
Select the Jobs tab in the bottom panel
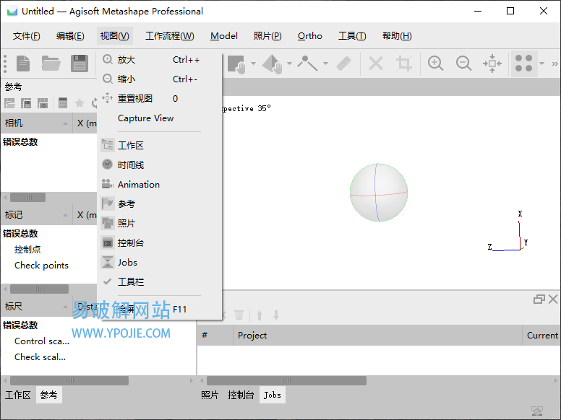tap(273, 395)
